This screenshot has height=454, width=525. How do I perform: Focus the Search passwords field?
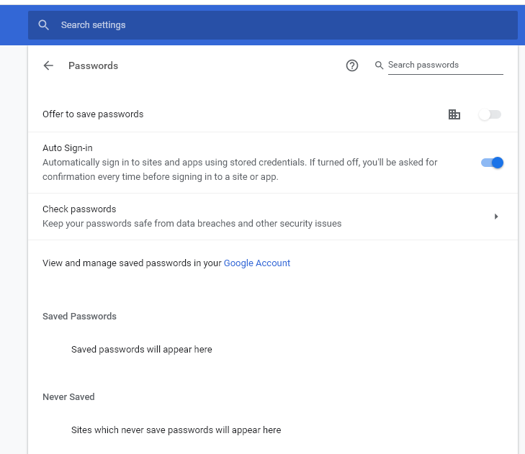coord(445,65)
